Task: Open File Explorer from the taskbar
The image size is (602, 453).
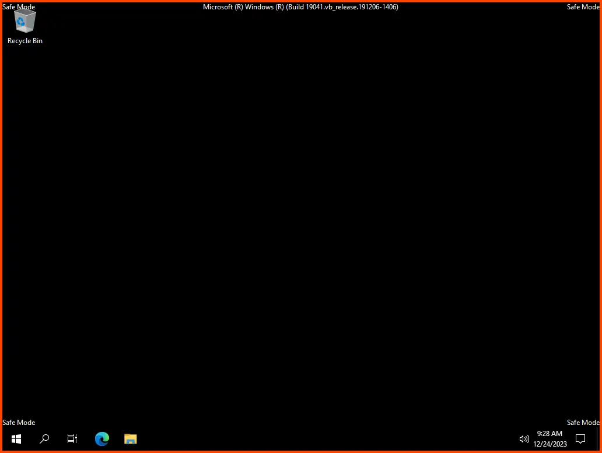Action: (131, 439)
